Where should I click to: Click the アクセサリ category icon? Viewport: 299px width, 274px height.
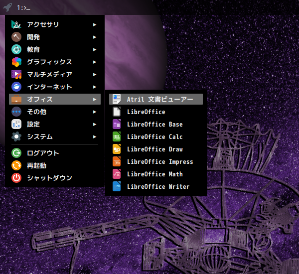click(16, 24)
